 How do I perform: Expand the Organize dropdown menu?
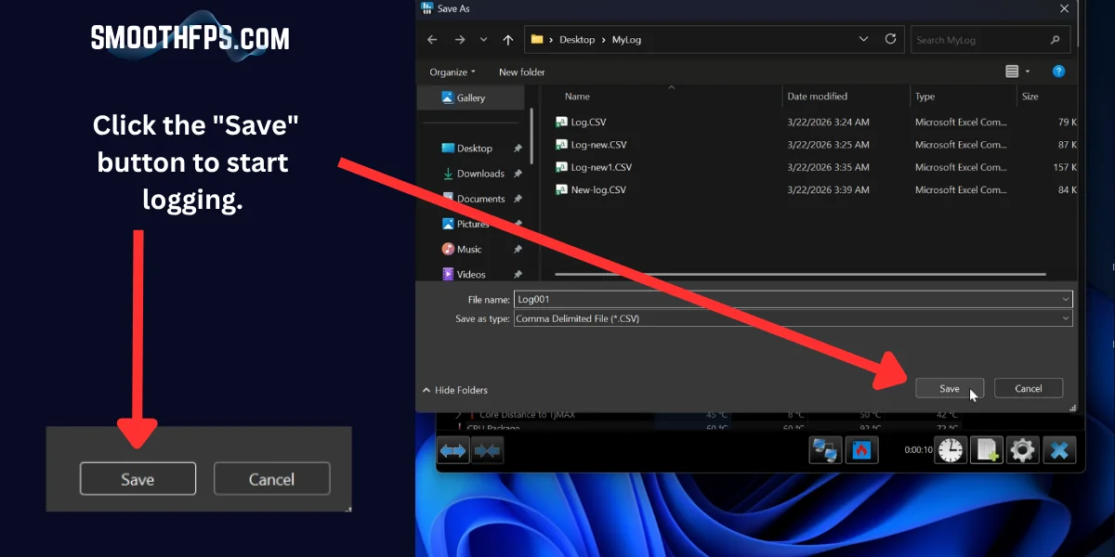tap(453, 72)
